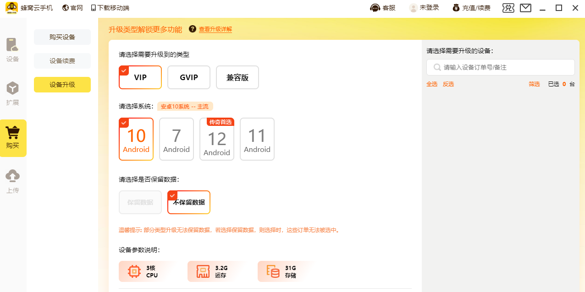Screen dimensions: 585x292
Task: Click the 传奇首选 badge on Android 12
Action: click(x=221, y=122)
